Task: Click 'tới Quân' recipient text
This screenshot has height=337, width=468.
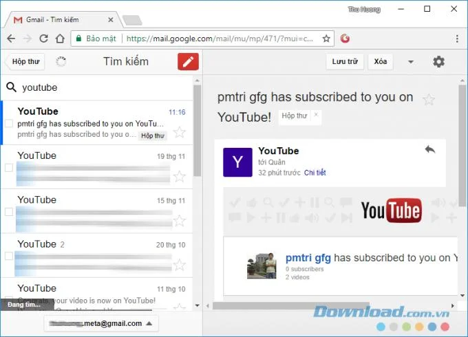Action: 272,162
